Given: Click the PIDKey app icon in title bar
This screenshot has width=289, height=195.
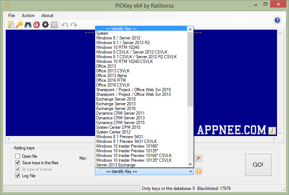Looking at the screenshot, I should tap(7, 5).
